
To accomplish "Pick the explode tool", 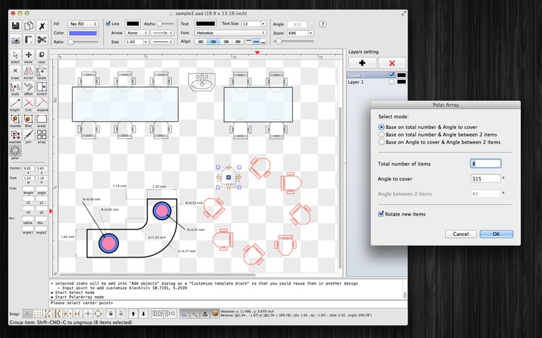I will pos(15,135).
